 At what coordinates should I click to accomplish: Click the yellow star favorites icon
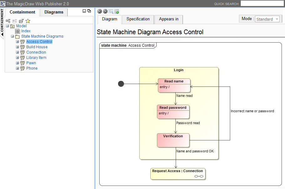click(x=28, y=21)
